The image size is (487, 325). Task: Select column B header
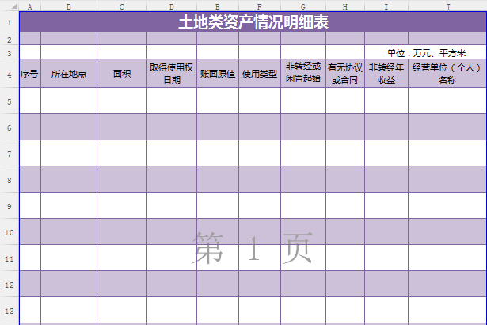coord(69,6)
